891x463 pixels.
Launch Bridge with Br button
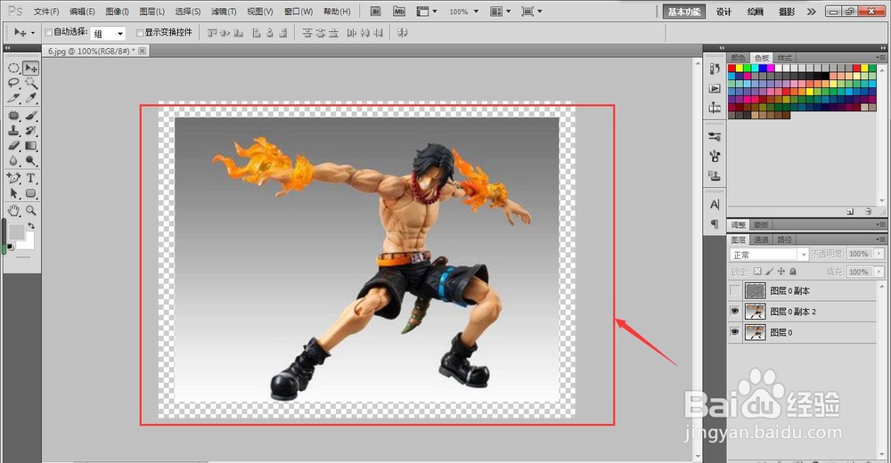pos(376,12)
